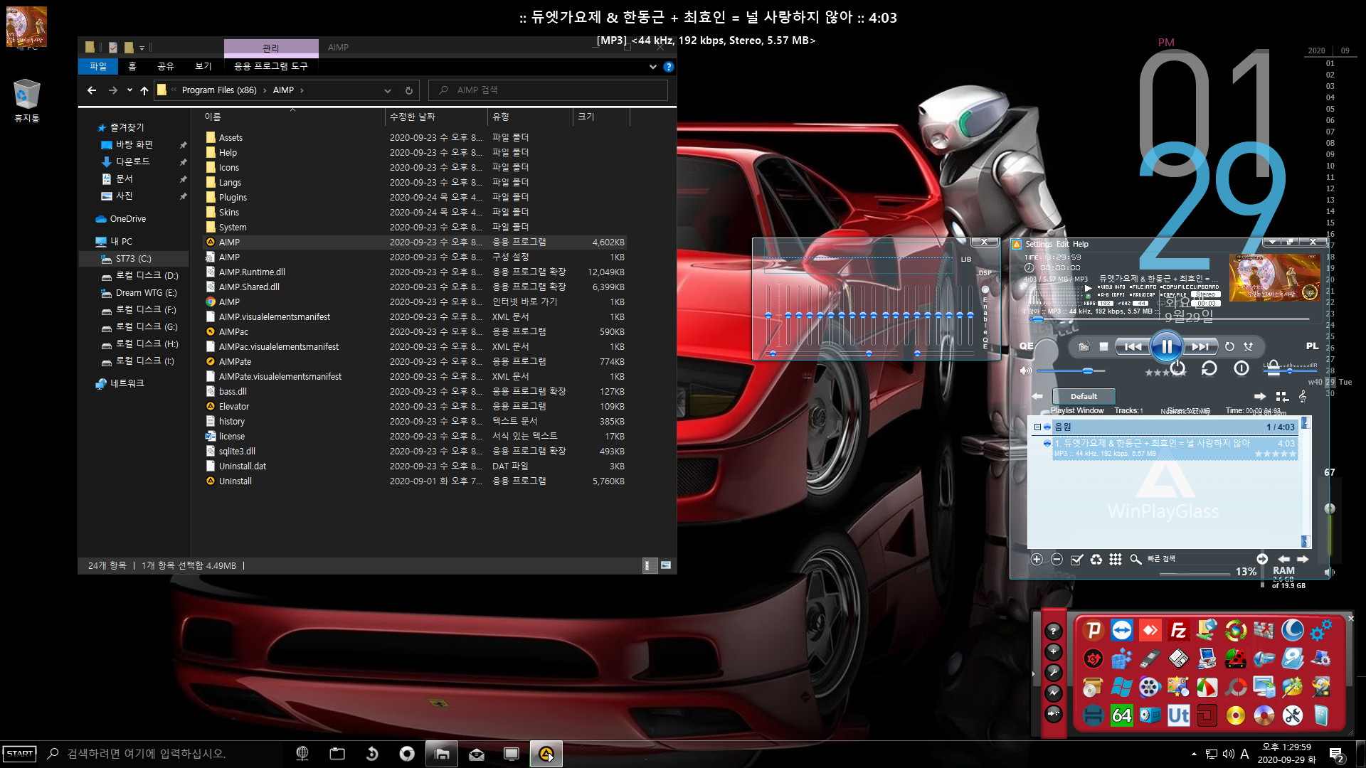The width and height of the screenshot is (1366, 768).
Task: Click COPY FILE CLIPBOARD in AIMP
Action: [1190, 287]
